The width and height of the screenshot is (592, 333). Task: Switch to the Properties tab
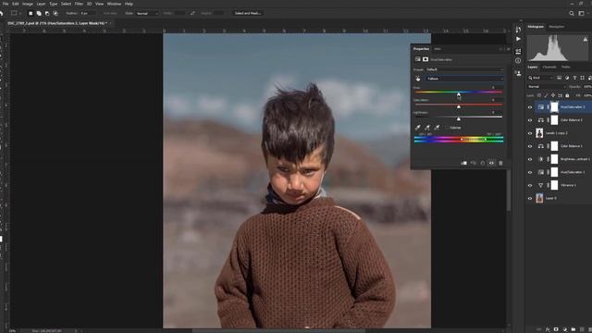421,49
